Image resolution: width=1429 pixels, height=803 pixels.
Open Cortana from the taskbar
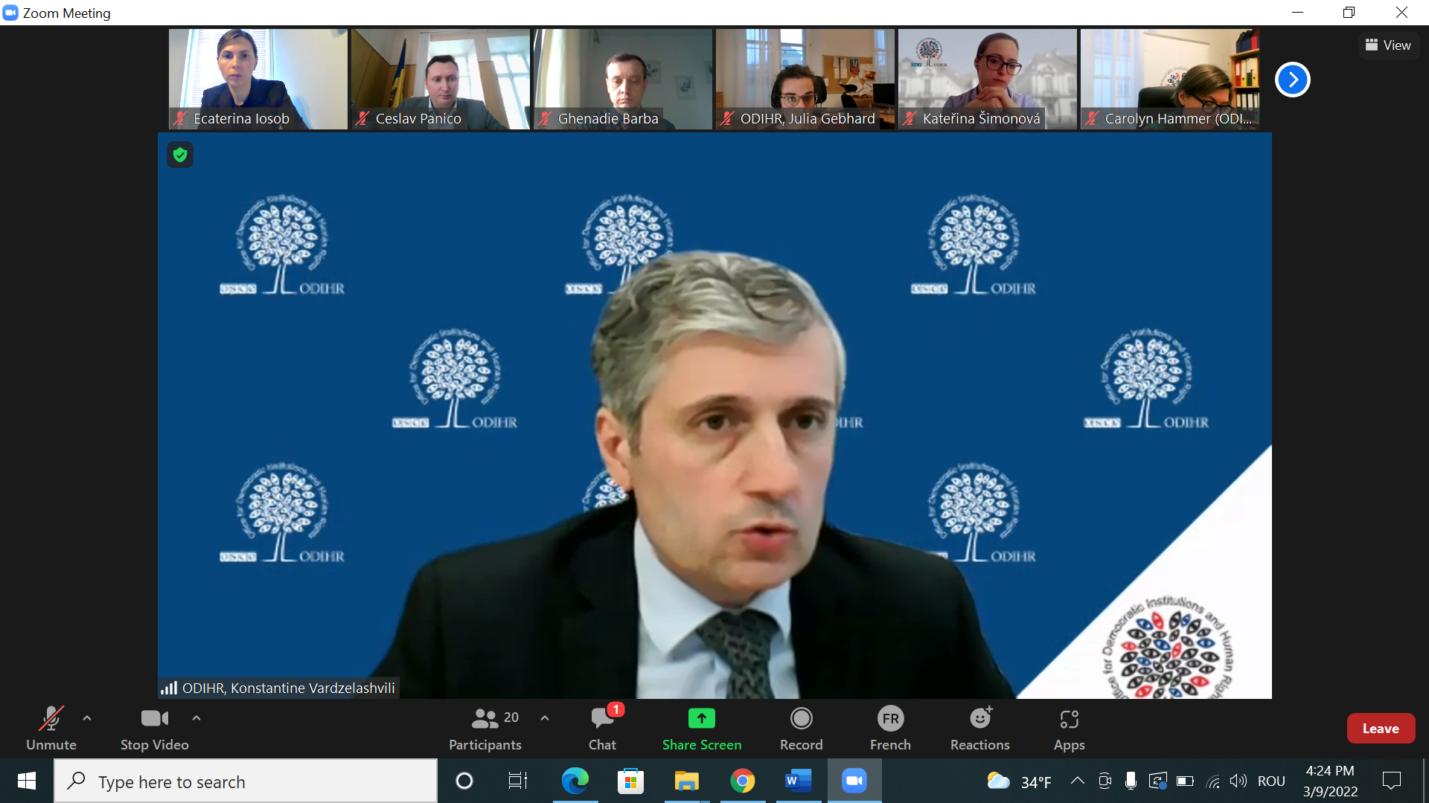[x=464, y=781]
